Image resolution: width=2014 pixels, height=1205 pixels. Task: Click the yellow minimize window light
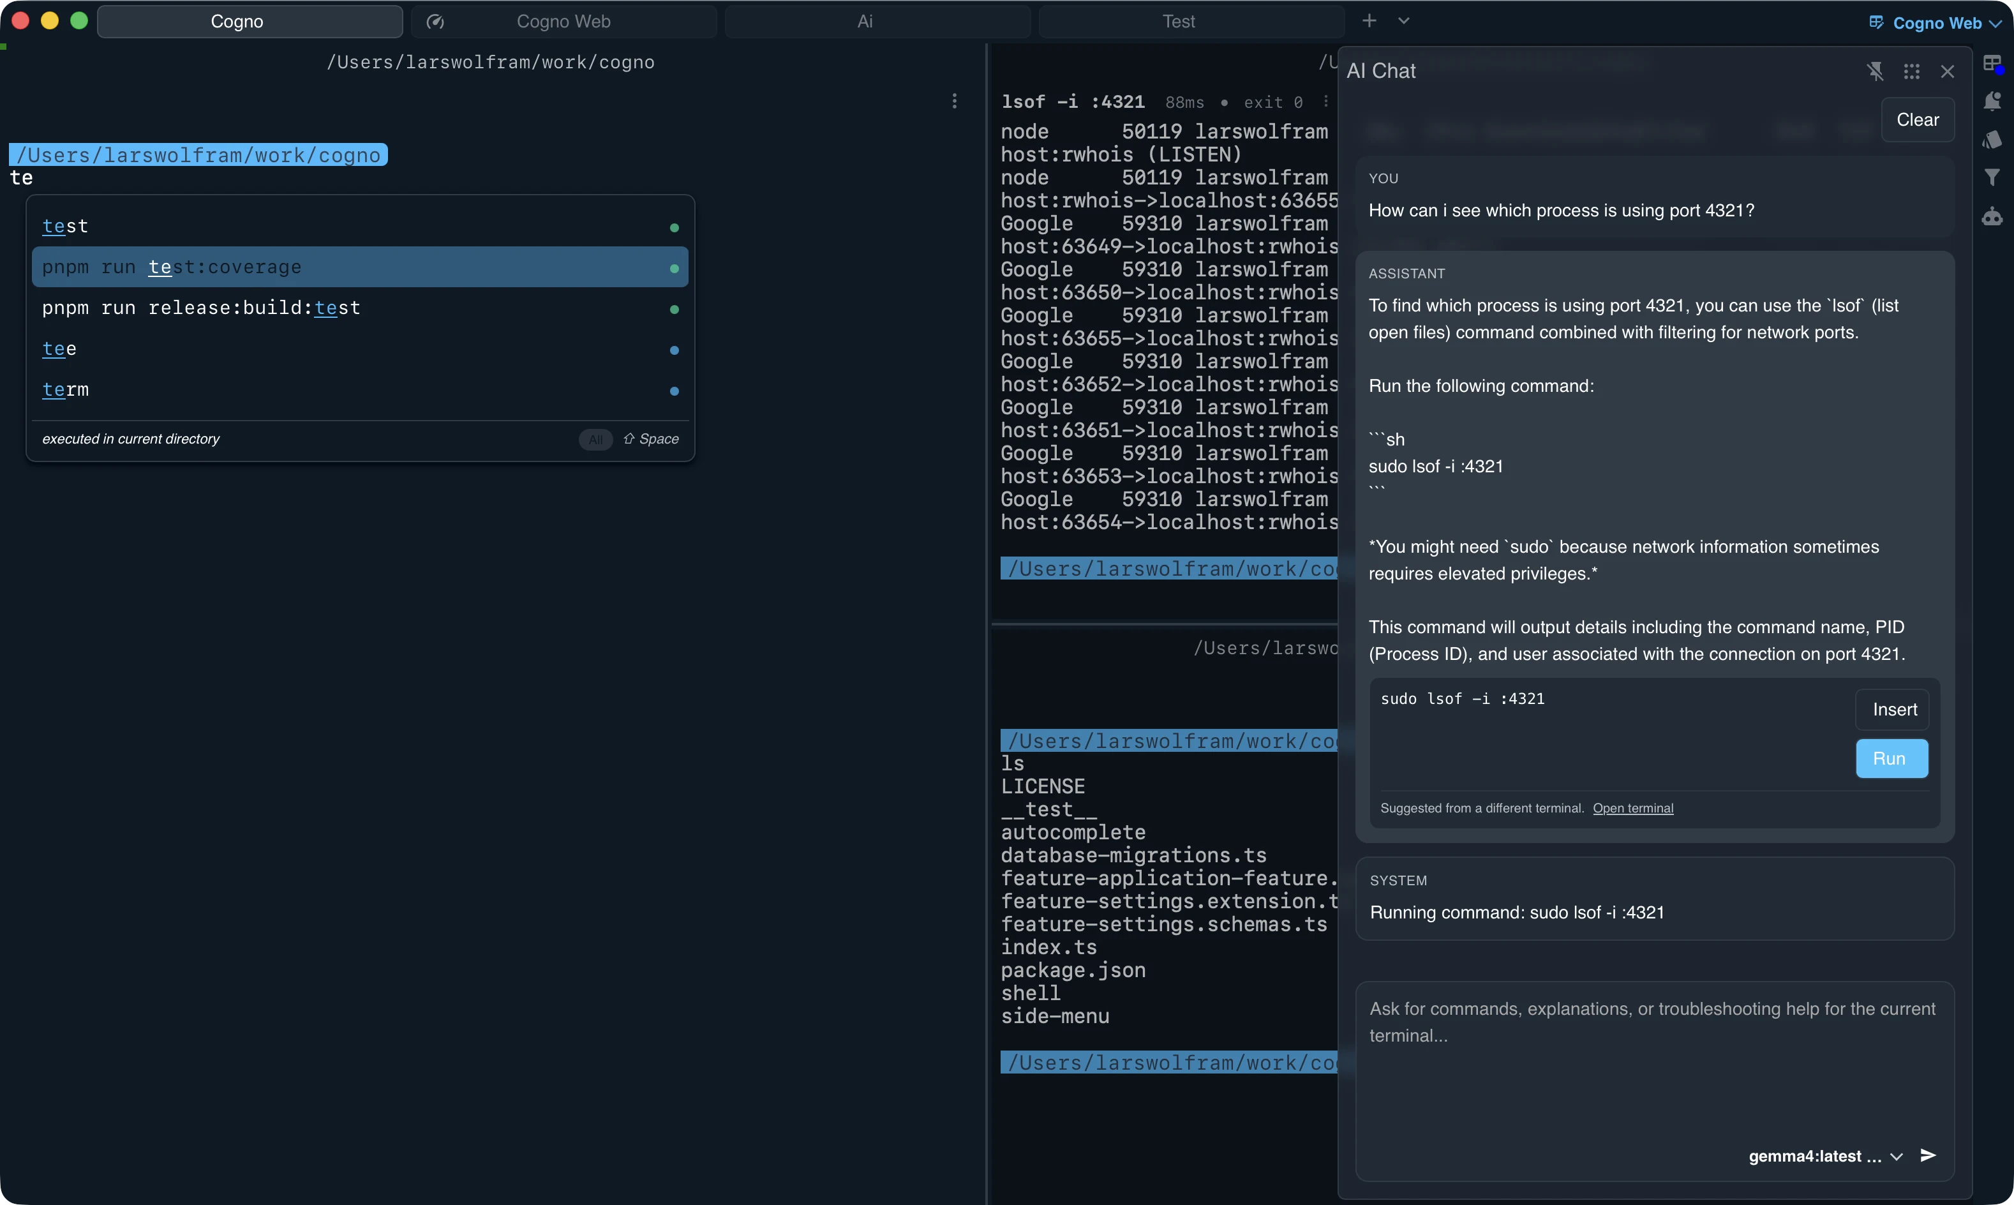pyautogui.click(x=50, y=21)
